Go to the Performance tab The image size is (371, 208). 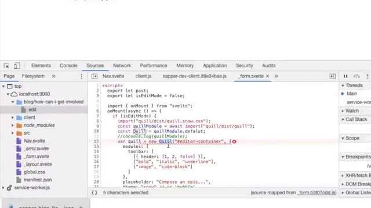[154, 65]
